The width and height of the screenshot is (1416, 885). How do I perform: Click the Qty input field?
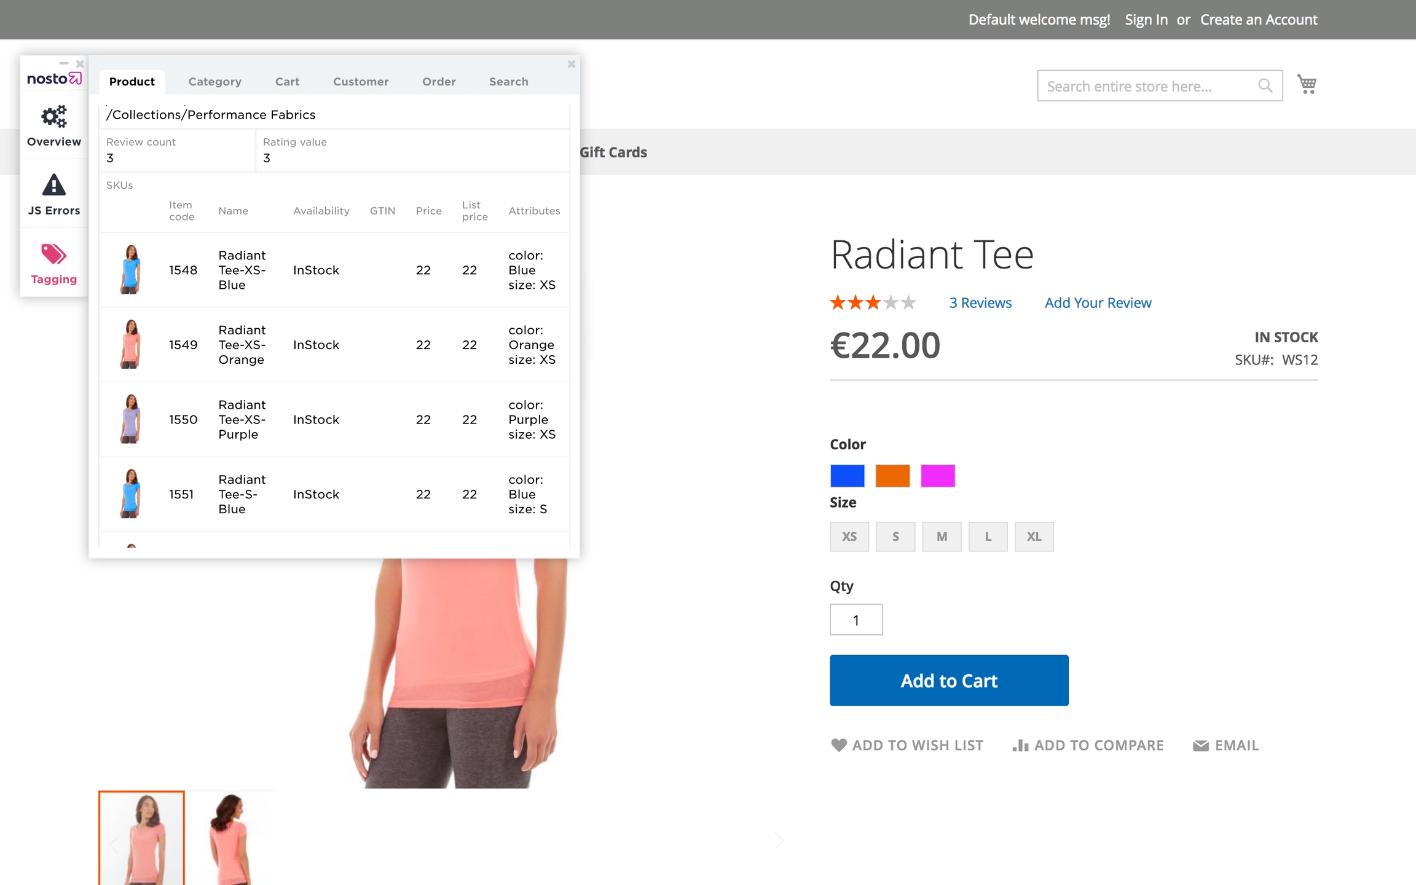pos(855,619)
